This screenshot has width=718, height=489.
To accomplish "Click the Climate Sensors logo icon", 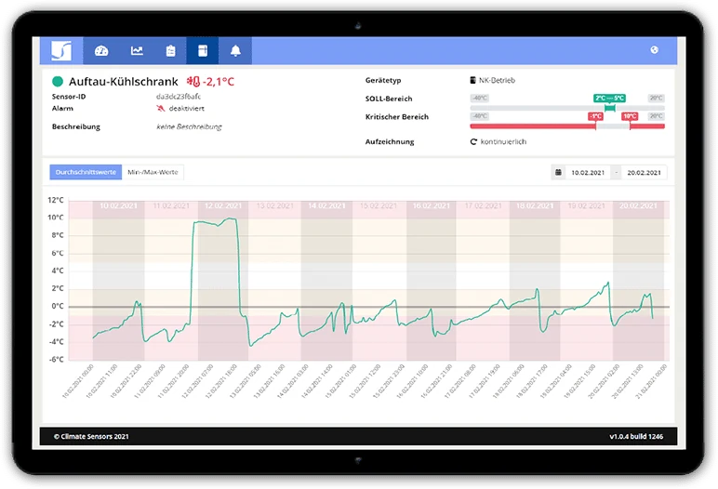I will (61, 50).
